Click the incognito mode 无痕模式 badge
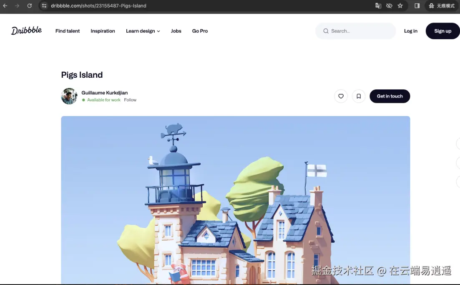 tap(441, 5)
